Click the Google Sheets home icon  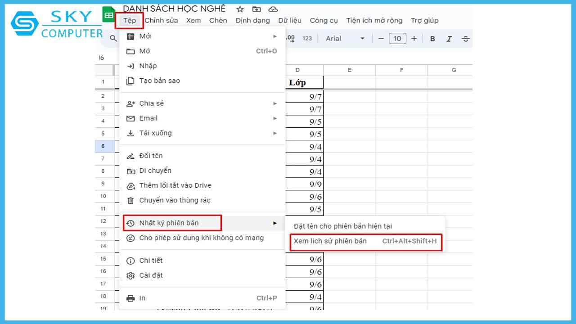coord(108,15)
